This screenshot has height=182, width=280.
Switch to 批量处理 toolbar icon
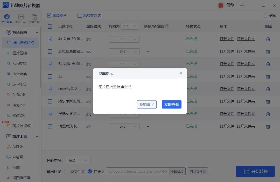[34, 17]
